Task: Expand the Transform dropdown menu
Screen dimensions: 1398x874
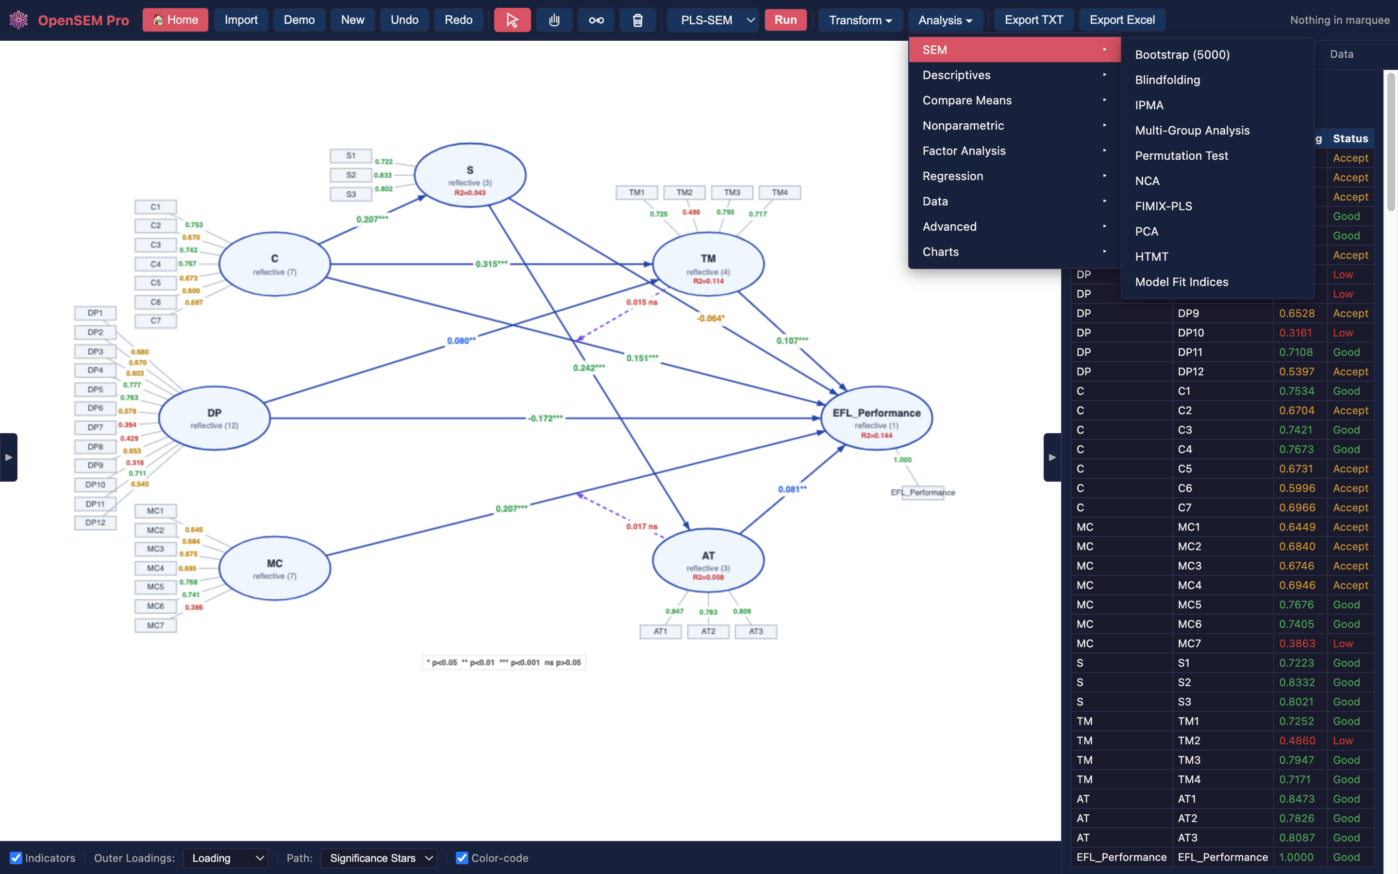Action: pyautogui.click(x=860, y=20)
